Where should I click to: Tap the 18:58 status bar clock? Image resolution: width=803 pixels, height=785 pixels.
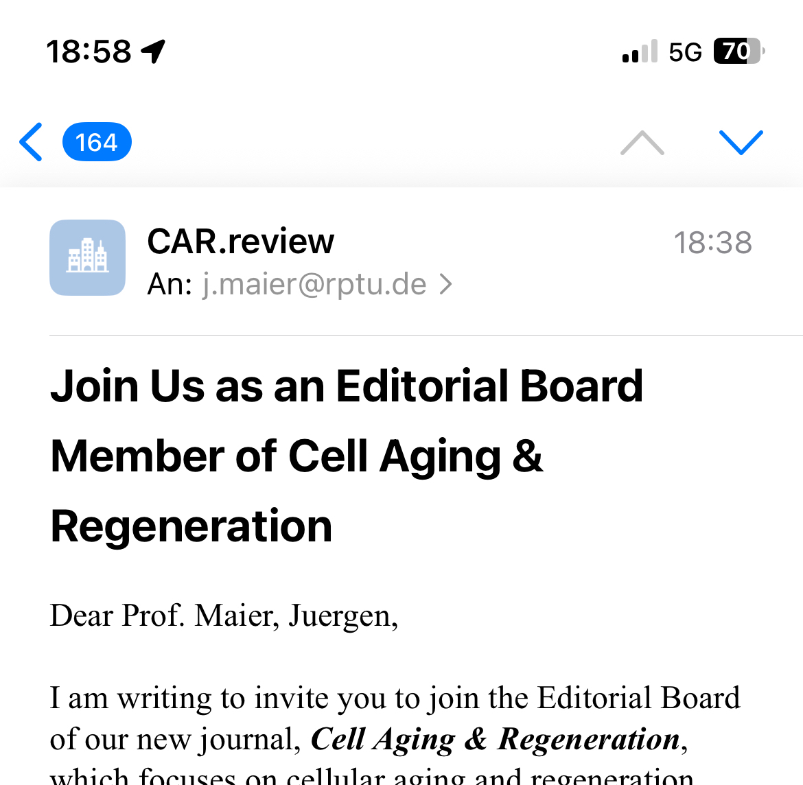[x=89, y=51]
